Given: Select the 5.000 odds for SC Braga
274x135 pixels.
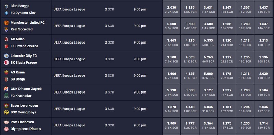Looking at the screenshot, I should coord(208,76).
